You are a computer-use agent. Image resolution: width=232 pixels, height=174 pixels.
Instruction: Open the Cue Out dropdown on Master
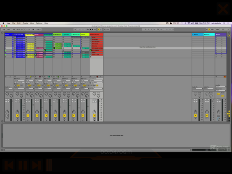tap(221, 87)
